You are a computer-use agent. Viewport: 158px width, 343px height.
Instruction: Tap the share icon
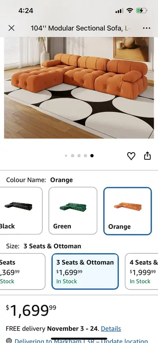pos(147,156)
